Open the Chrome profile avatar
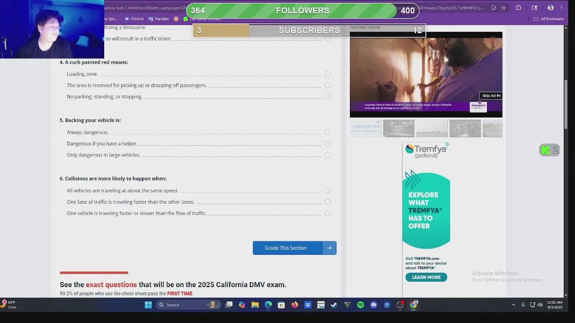Viewport: 575px width, 323px height. 551,8
